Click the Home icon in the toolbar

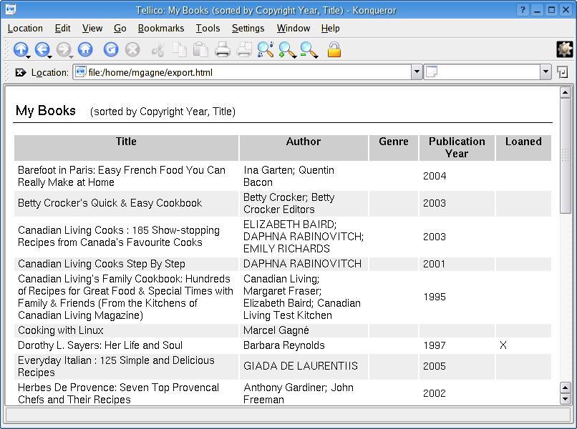tap(85, 49)
